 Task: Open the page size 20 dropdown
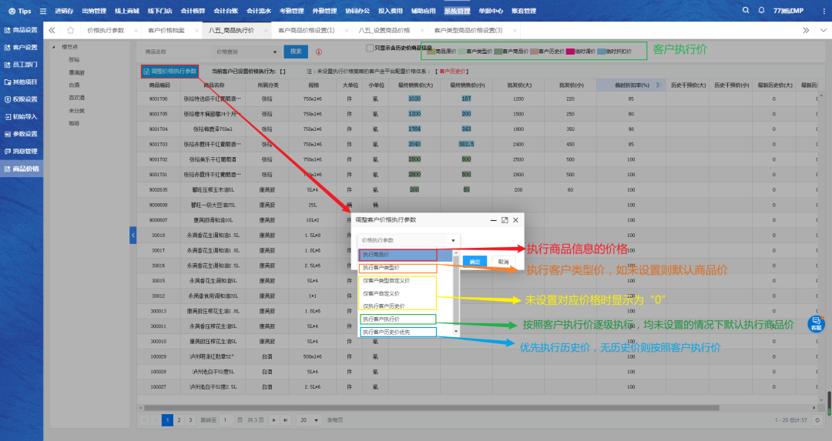pyautogui.click(x=308, y=420)
